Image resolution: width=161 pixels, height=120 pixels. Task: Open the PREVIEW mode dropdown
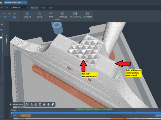[x=19, y=7]
